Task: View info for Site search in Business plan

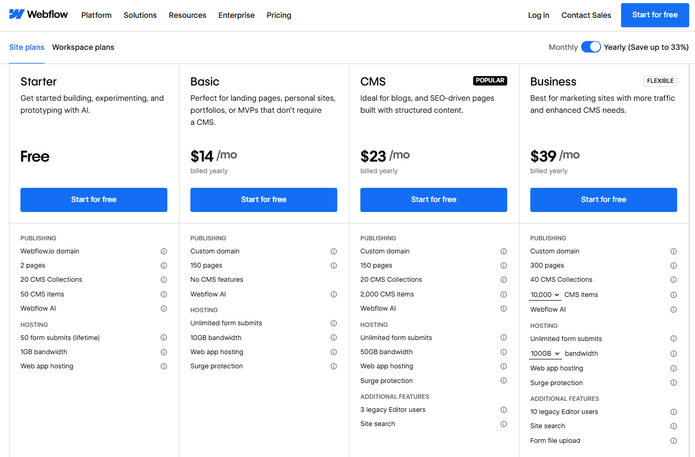Action: tap(673, 426)
